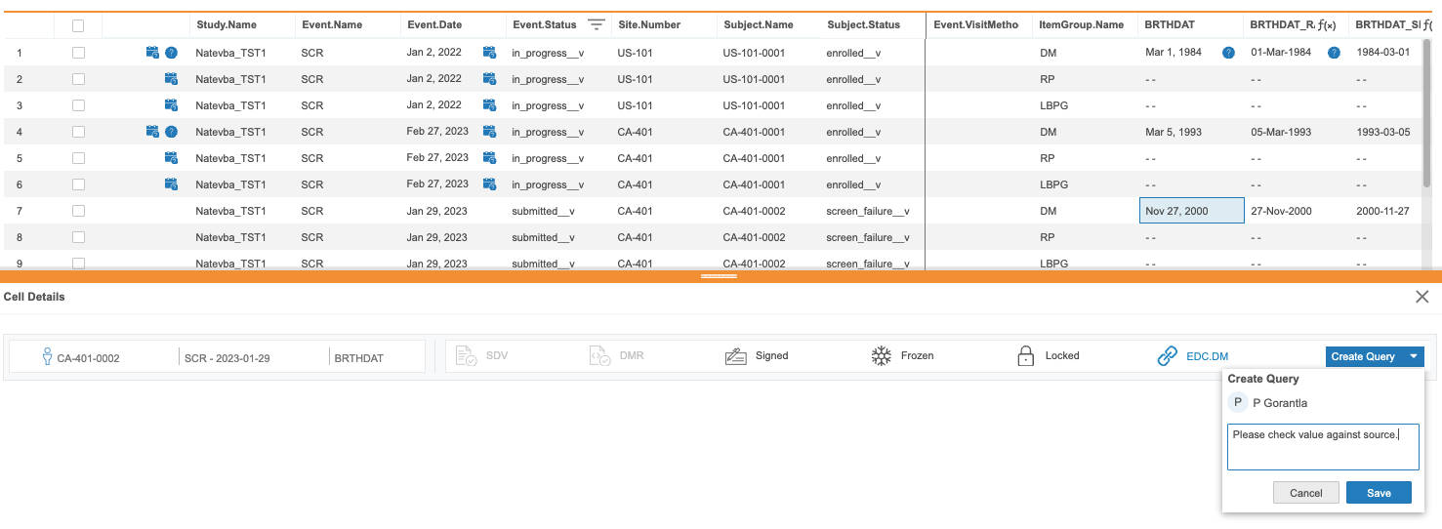Click the DMR review icon
This screenshot has width=1442, height=529.
click(x=600, y=356)
